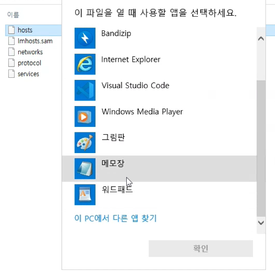The width and height of the screenshot is (275, 277).
Task: Click scroll down arrow in app list
Action: pyautogui.click(x=261, y=223)
